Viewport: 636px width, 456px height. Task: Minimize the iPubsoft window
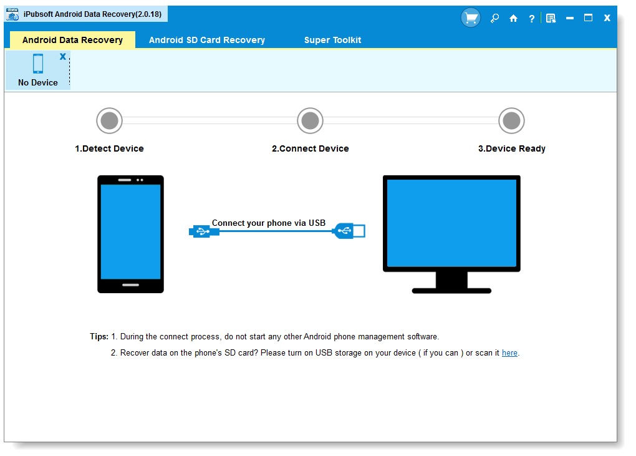coord(570,18)
